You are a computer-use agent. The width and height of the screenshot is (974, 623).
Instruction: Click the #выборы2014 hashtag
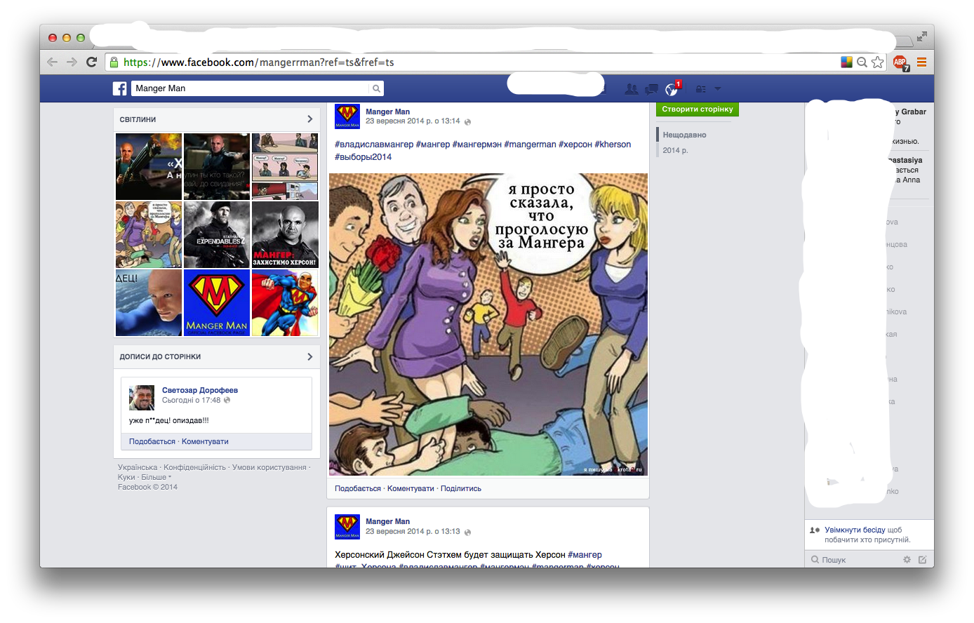point(363,157)
